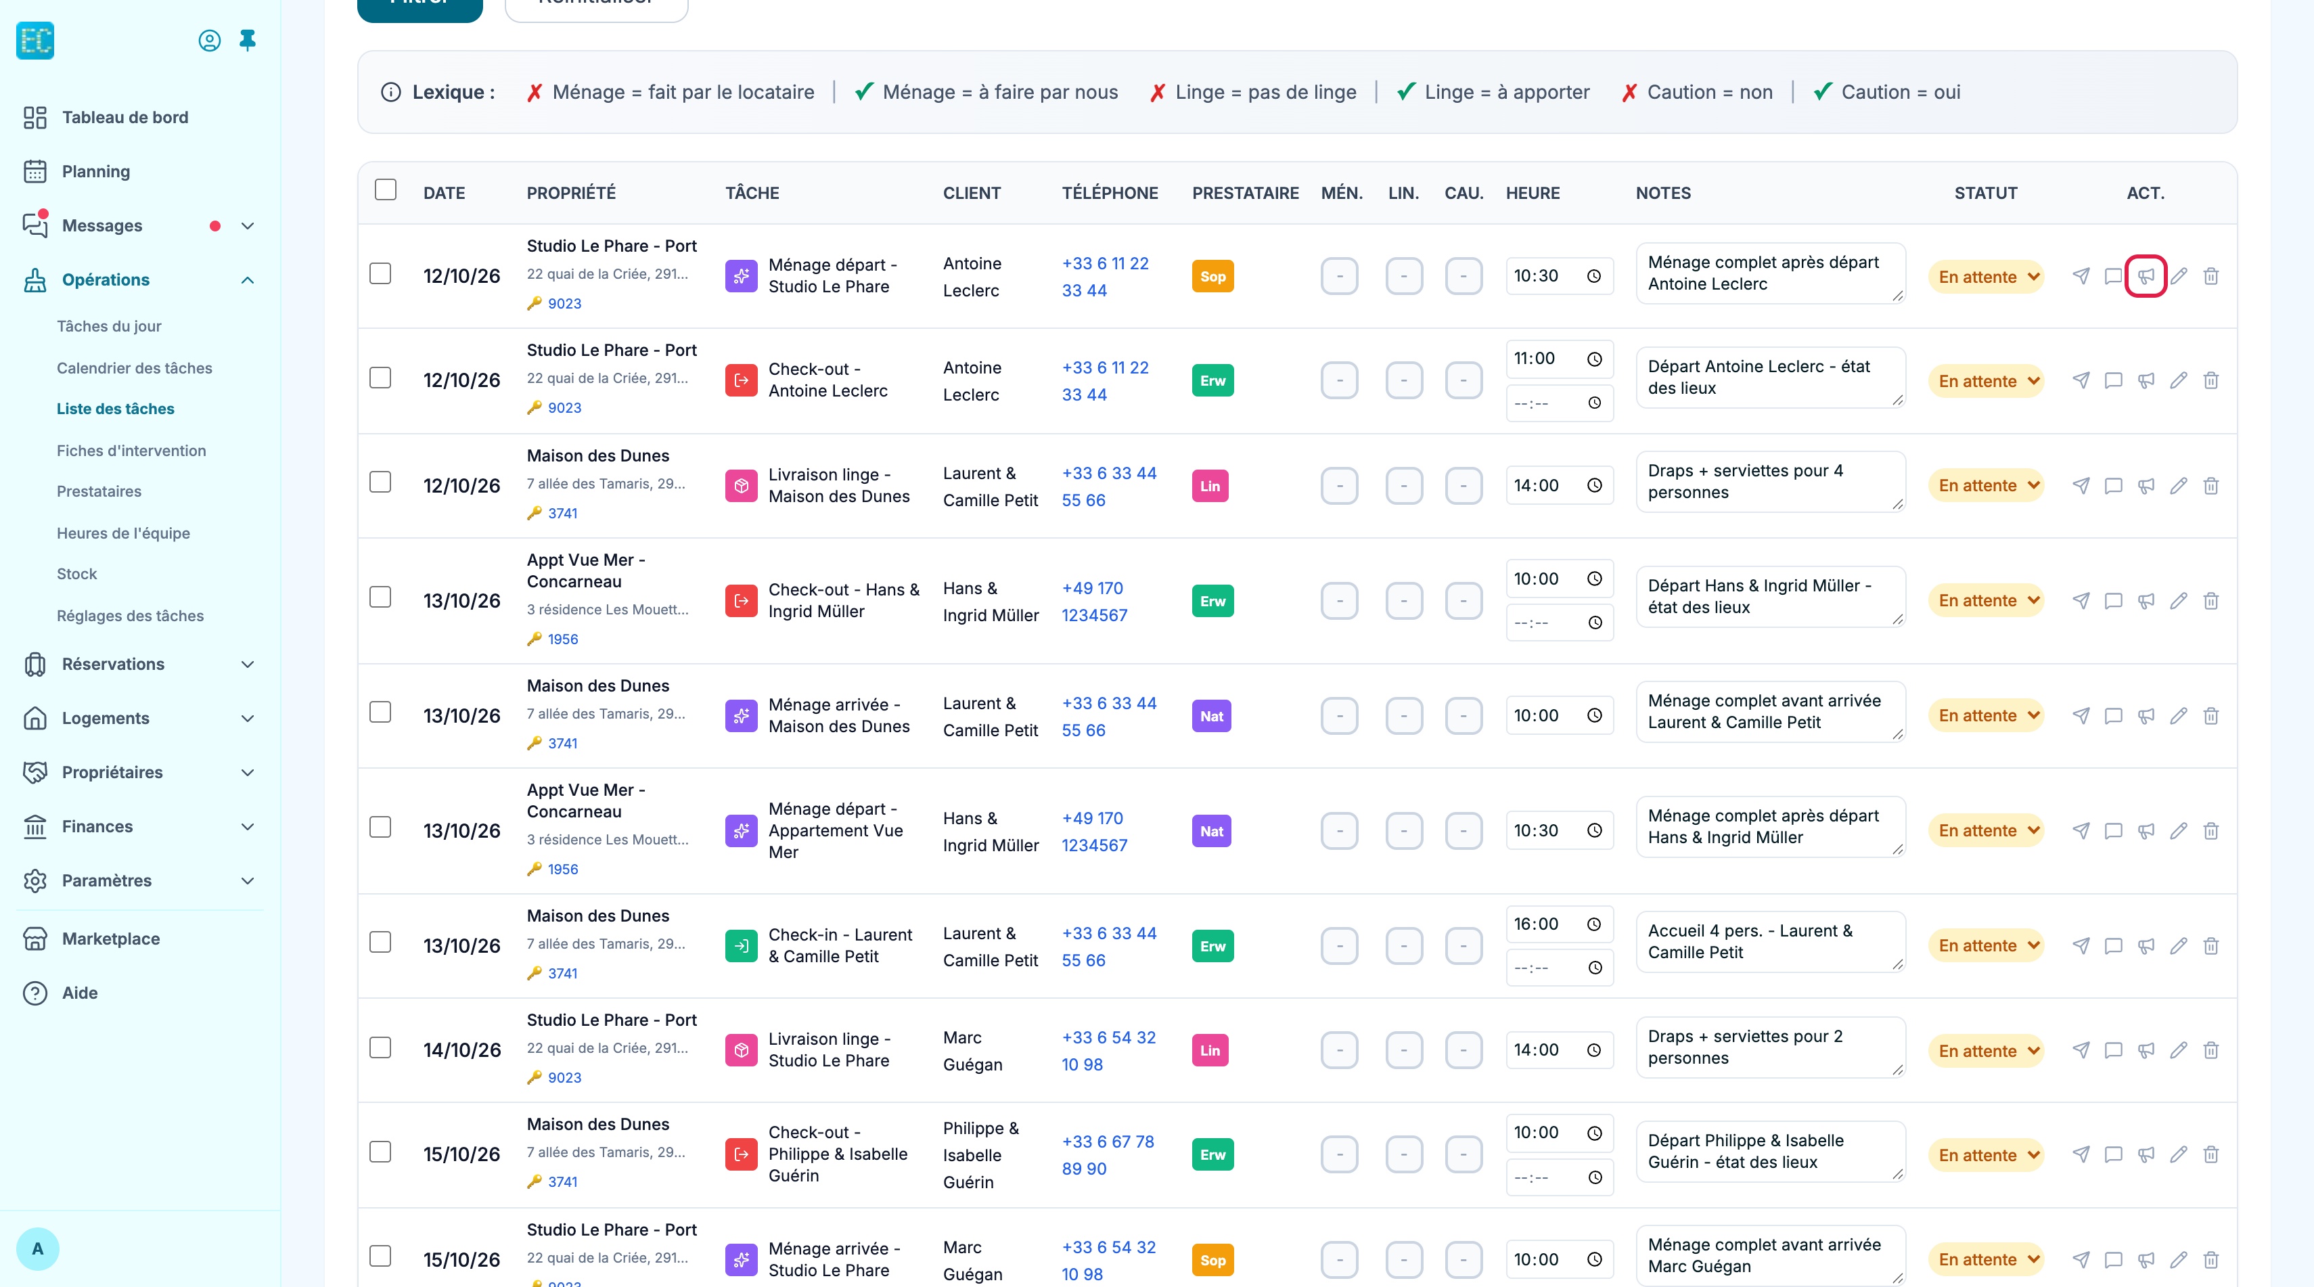
Task: Click key code 3741 link under 12/10/26 Maison des Dunes
Action: [562, 513]
